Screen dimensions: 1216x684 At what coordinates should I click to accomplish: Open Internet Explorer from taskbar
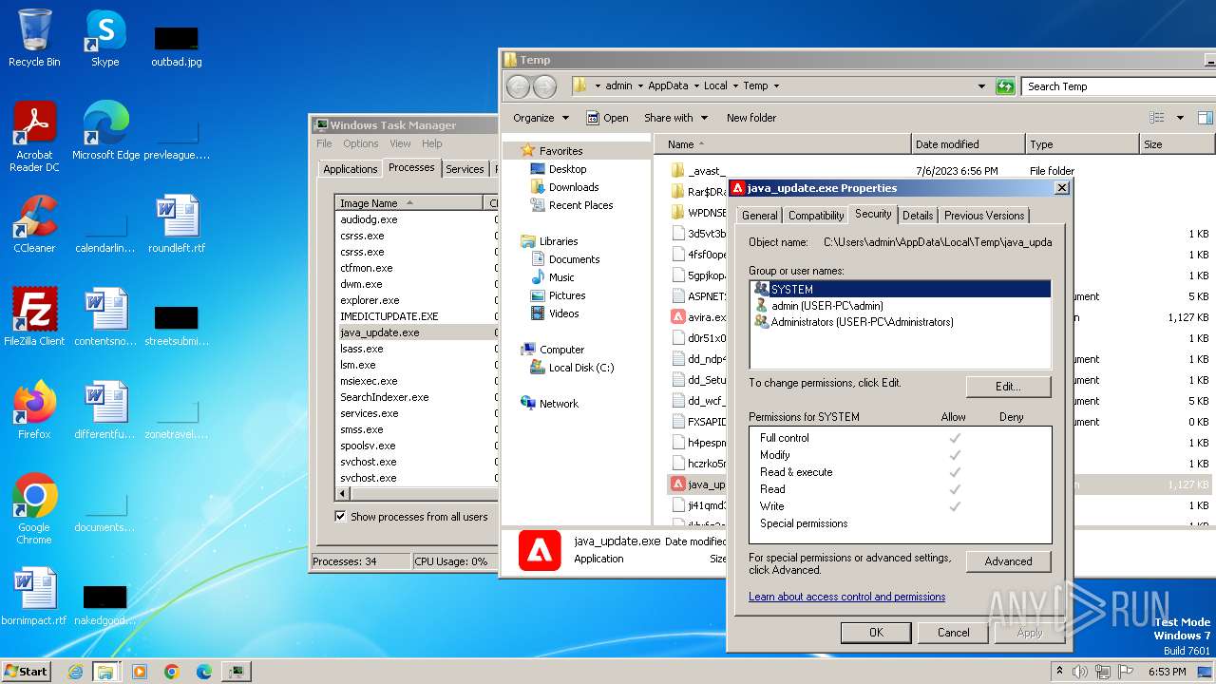click(75, 672)
